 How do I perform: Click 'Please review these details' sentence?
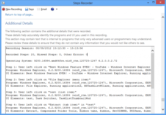click(x=75, y=43)
